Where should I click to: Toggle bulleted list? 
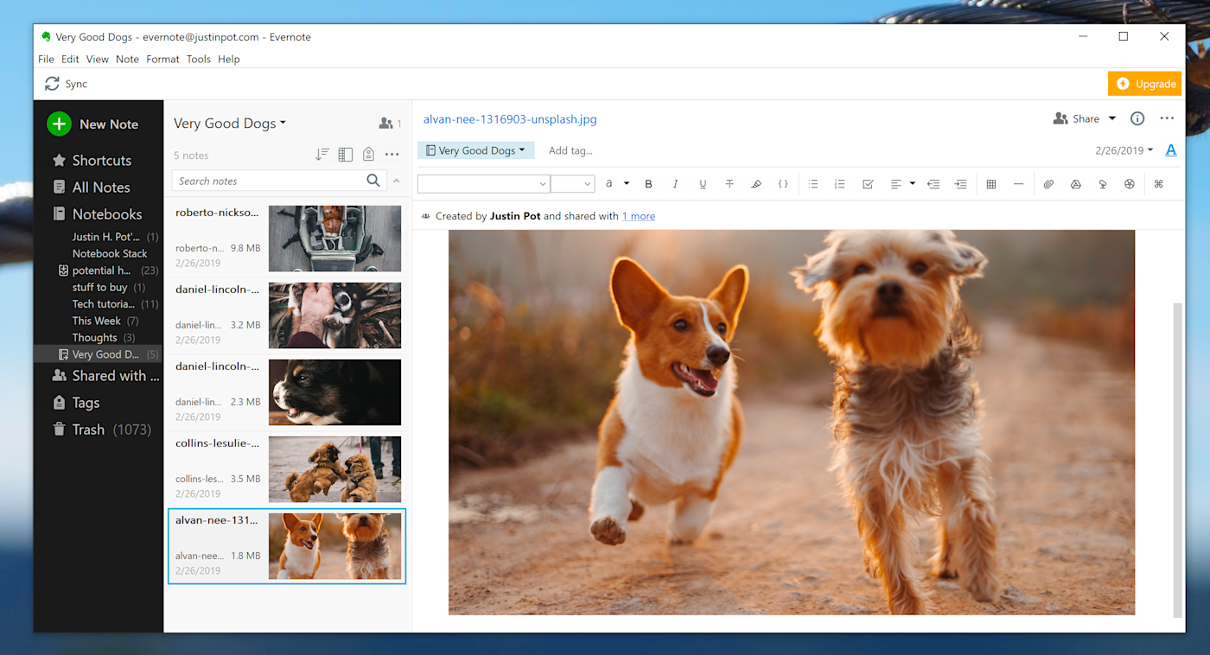(x=813, y=184)
